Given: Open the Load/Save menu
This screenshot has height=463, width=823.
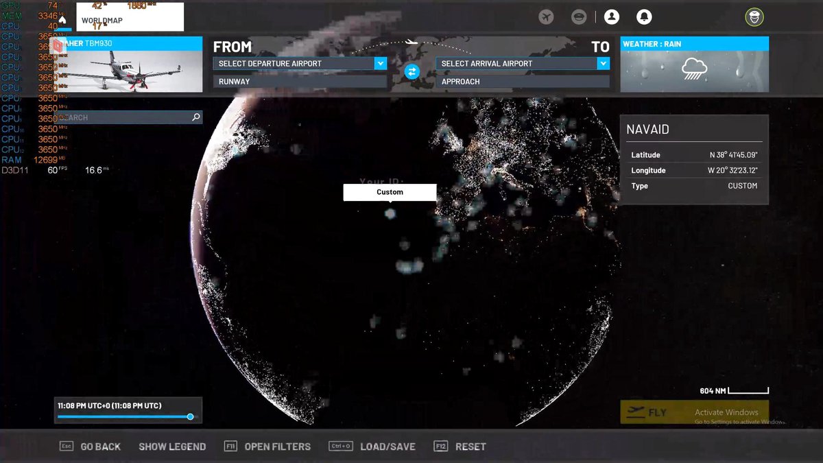Looking at the screenshot, I should pyautogui.click(x=387, y=447).
